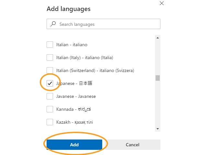Uncheck the Japanese language checkbox
The image size is (207, 155).
50,83
